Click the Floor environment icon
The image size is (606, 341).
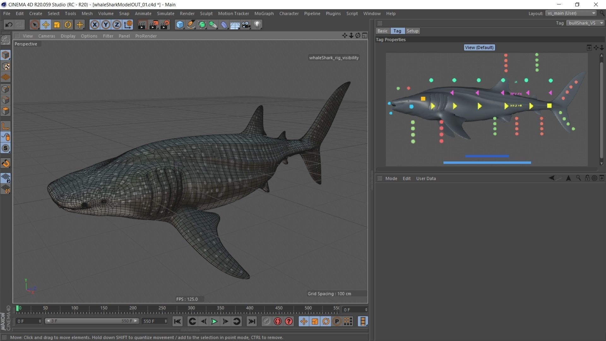point(235,25)
